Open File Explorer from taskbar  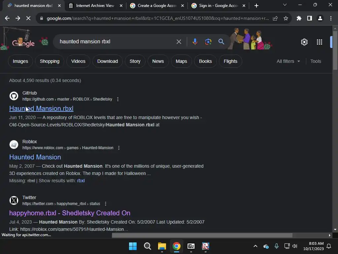pos(162,246)
